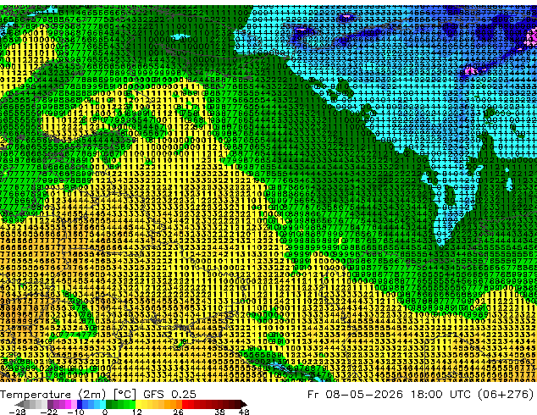The width and height of the screenshot is (537, 415).
Task: Select the orange segment of the color scale
Action: click(x=173, y=404)
